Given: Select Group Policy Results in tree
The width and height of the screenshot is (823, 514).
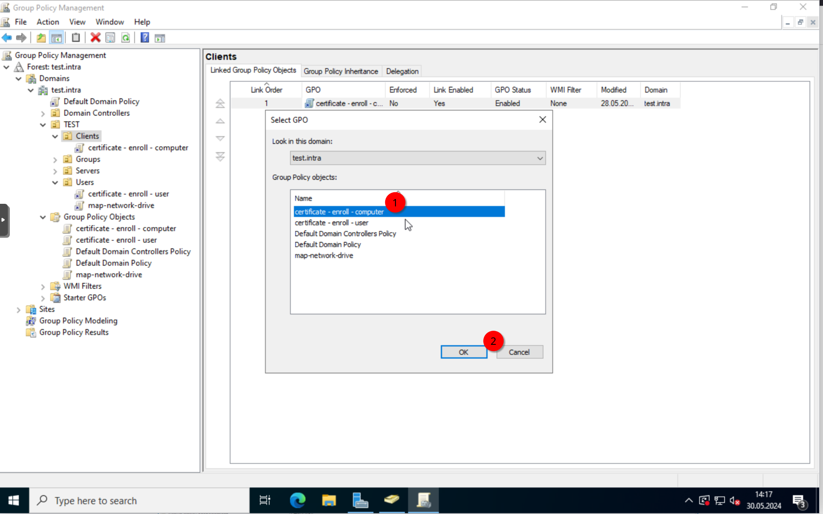Looking at the screenshot, I should point(74,332).
